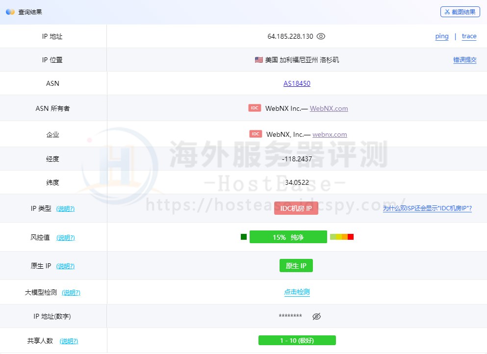The width and height of the screenshot is (487, 354).
Task: Click the US flag icon
Action: (258, 60)
